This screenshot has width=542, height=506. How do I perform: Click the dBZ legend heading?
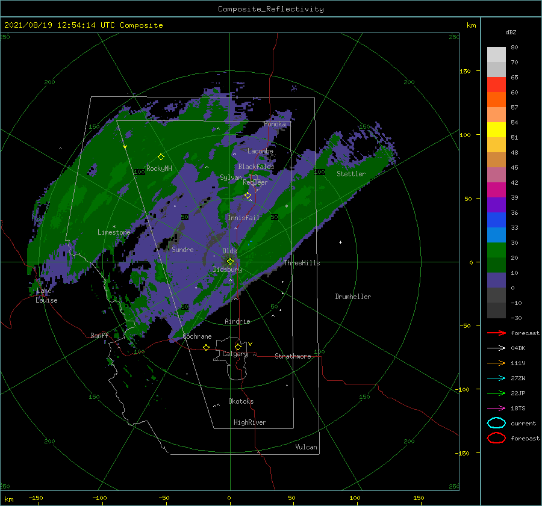point(511,32)
